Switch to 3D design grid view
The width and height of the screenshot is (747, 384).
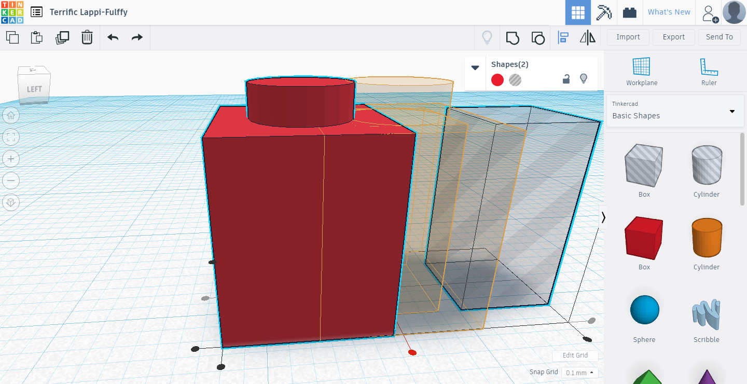tap(578, 12)
